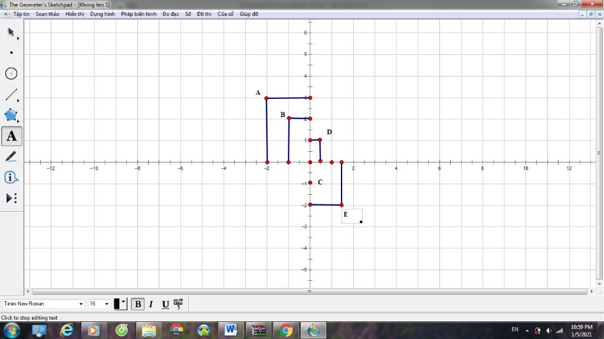The width and height of the screenshot is (604, 339).
Task: Expand the Selection Arrow tool flyout triangle
Action: tap(18, 38)
